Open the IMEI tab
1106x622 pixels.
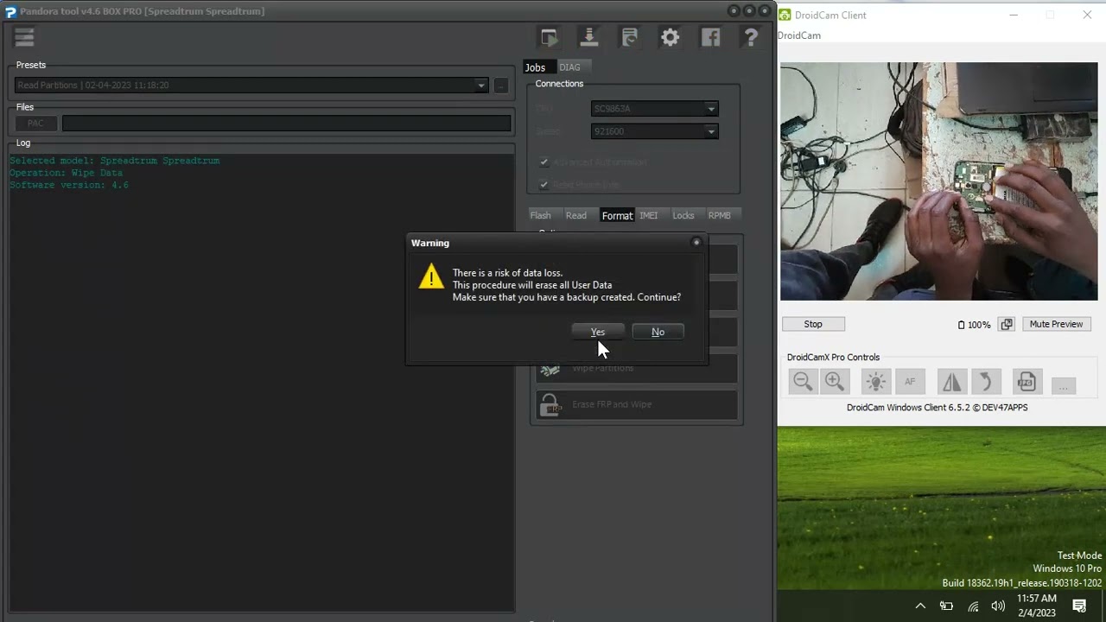[x=648, y=215]
